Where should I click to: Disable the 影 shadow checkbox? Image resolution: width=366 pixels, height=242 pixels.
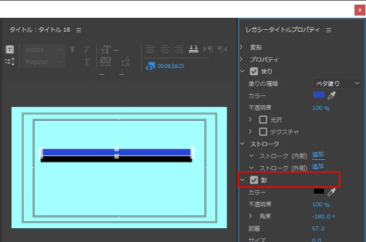pos(254,180)
